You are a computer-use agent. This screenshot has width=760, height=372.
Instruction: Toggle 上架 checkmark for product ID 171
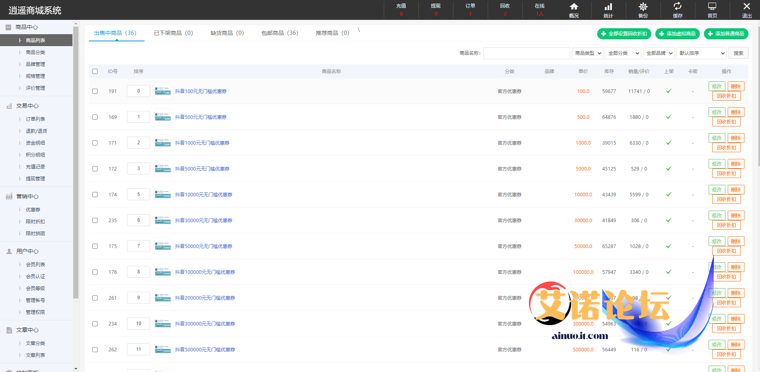[x=669, y=143]
